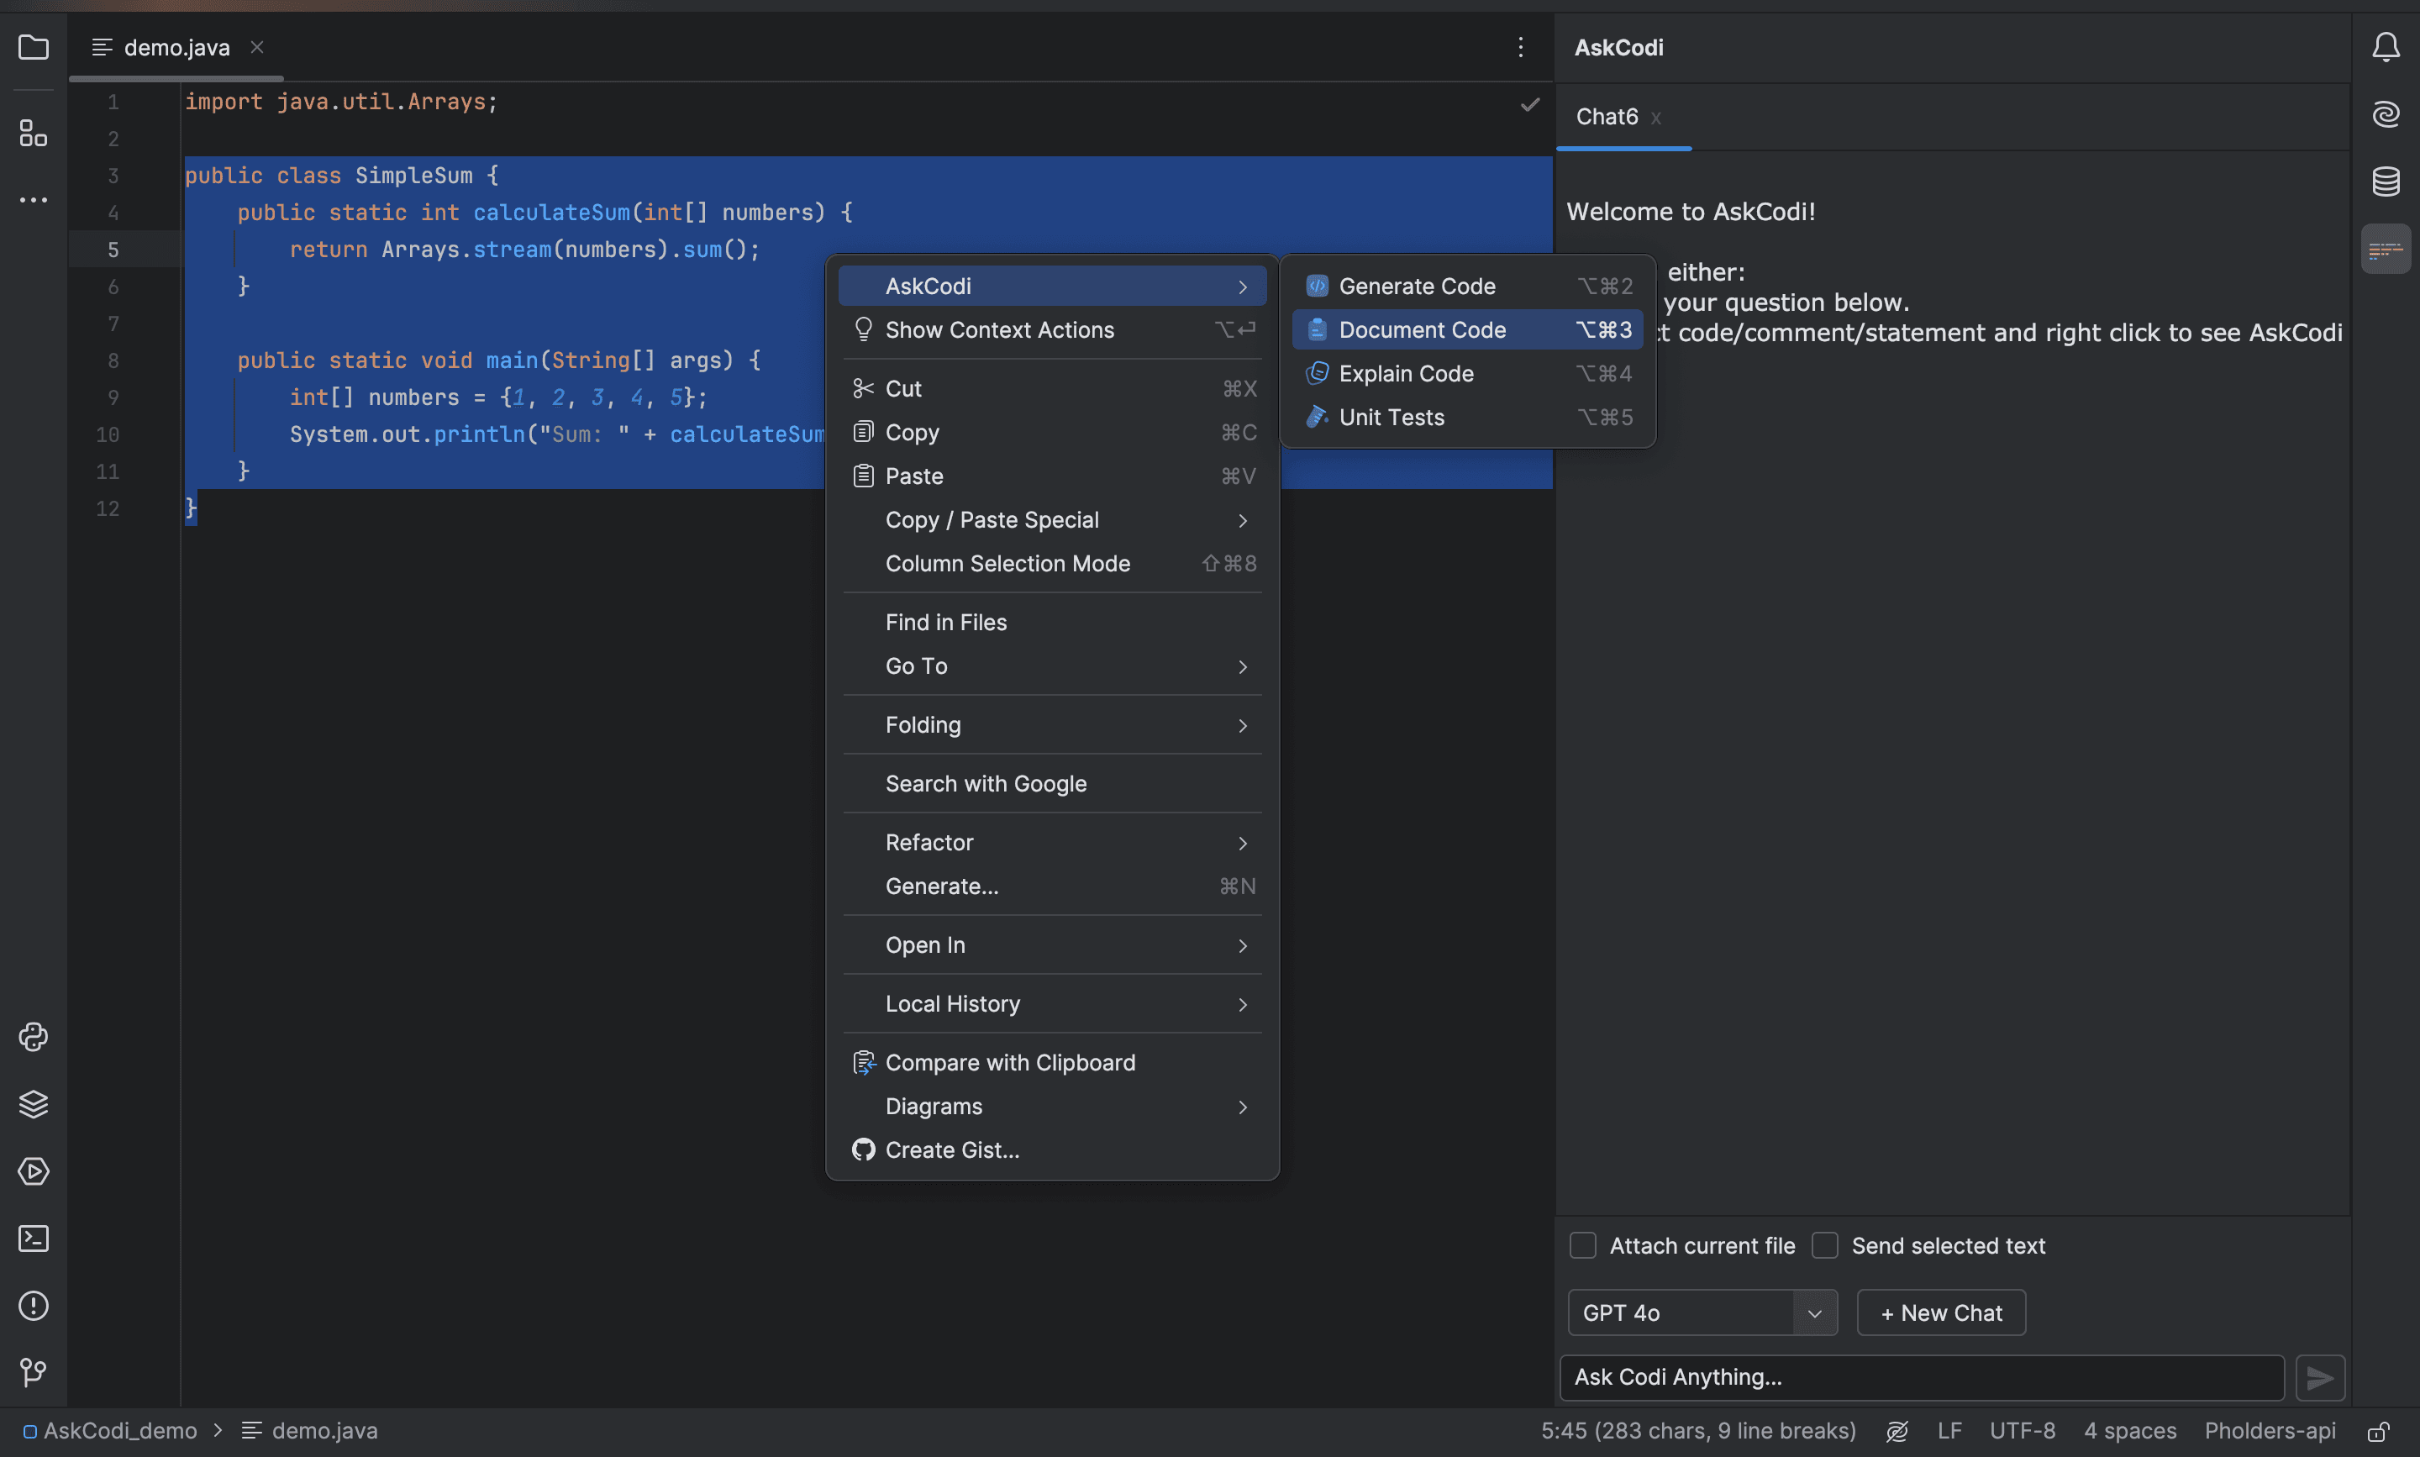2420x1457 pixels.
Task: Enable Send selected text checkbox
Action: (x=1825, y=1245)
